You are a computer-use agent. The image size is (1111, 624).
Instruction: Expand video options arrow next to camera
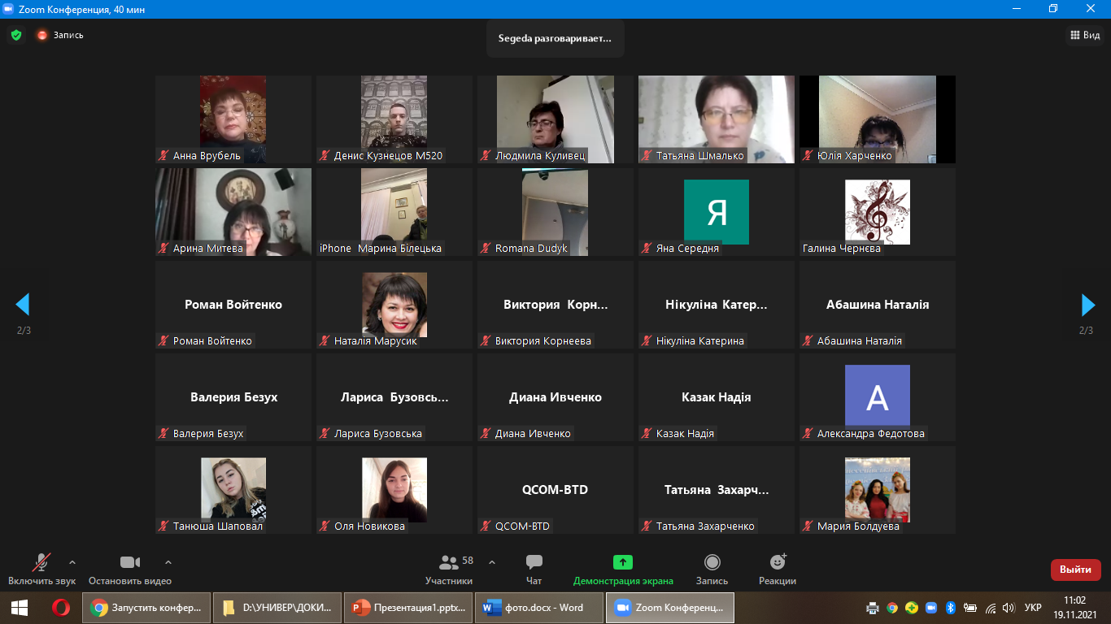click(x=168, y=561)
